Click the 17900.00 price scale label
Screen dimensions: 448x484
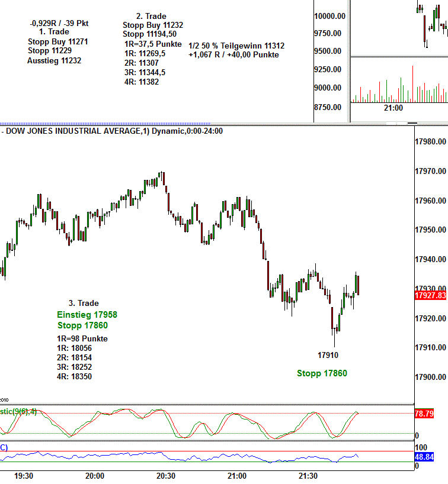430,377
